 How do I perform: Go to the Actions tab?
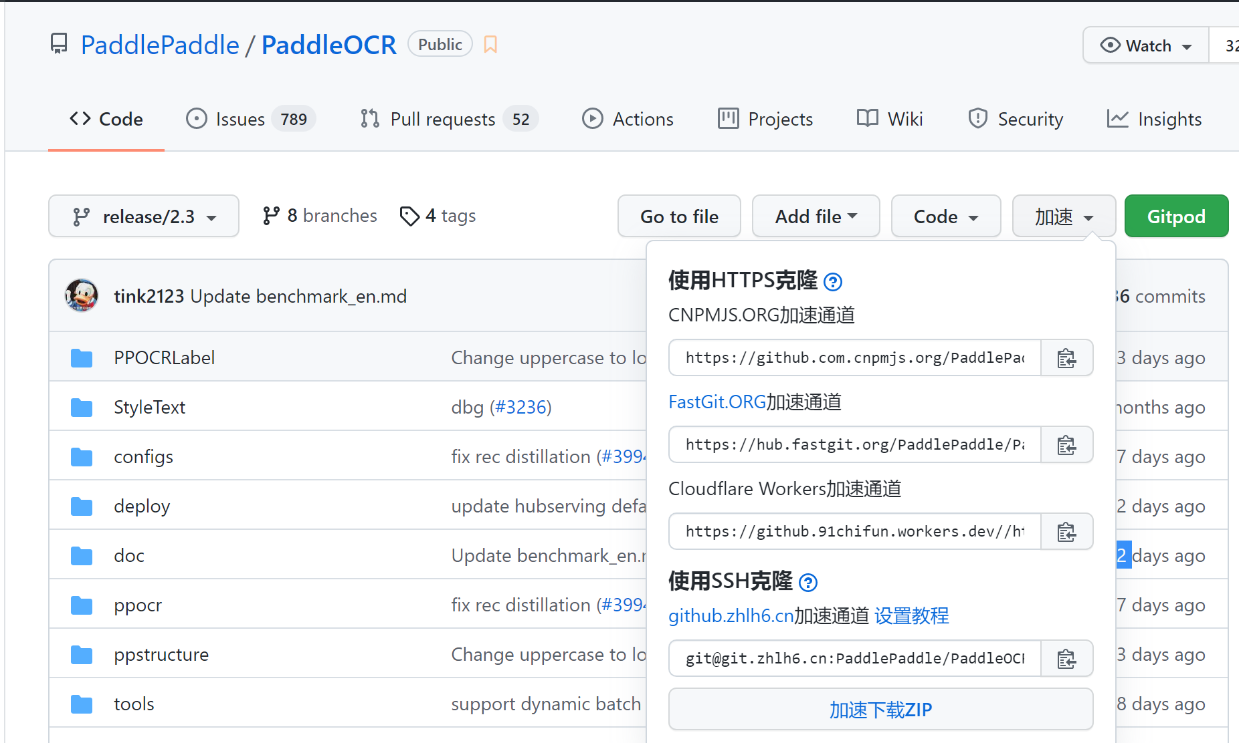click(x=628, y=119)
